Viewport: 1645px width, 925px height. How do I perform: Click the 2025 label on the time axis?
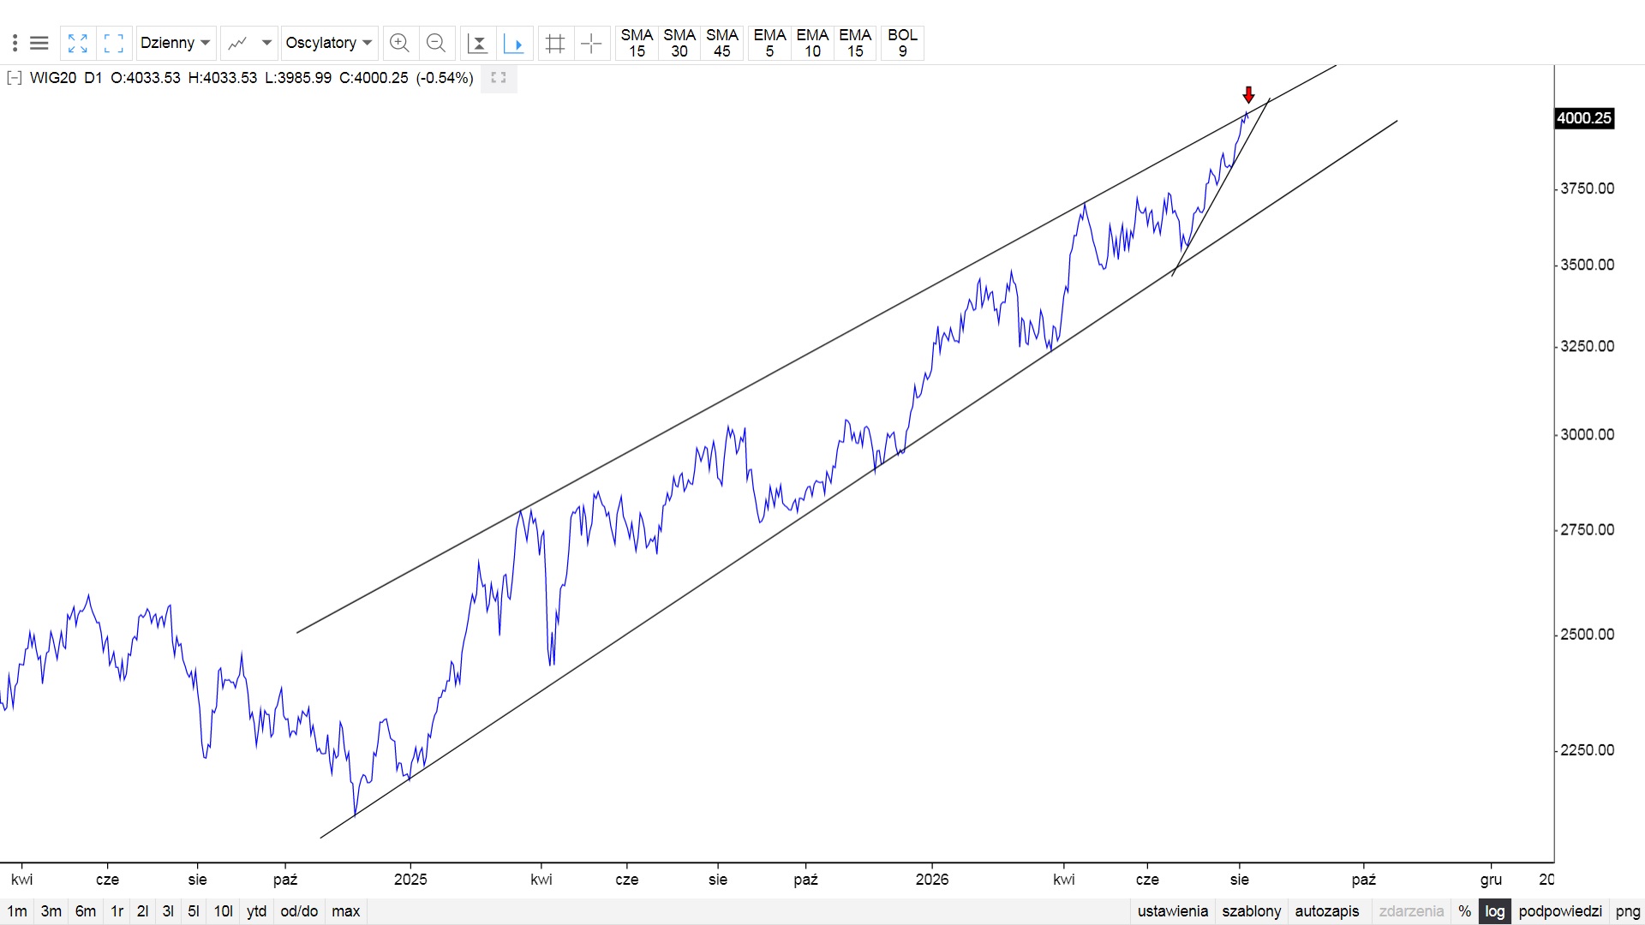[x=410, y=880]
